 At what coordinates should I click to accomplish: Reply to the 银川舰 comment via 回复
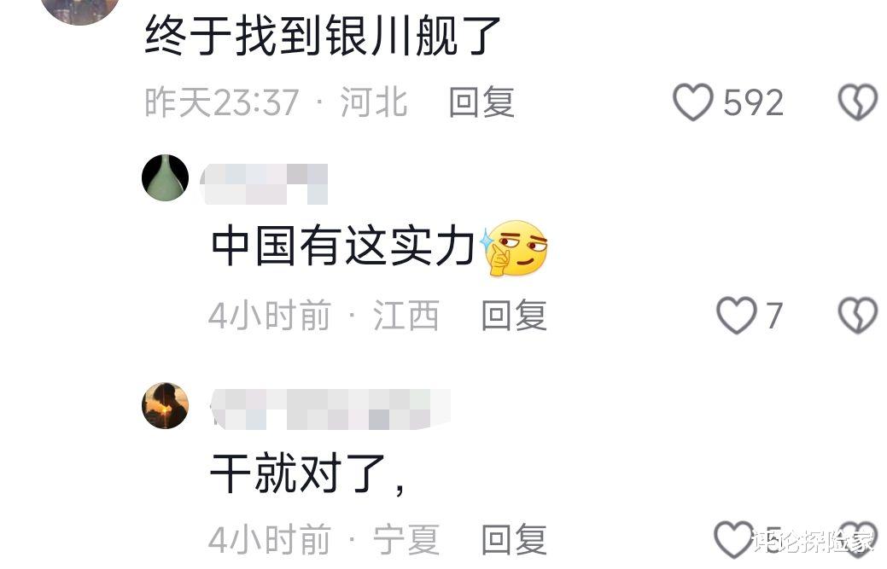click(x=481, y=102)
